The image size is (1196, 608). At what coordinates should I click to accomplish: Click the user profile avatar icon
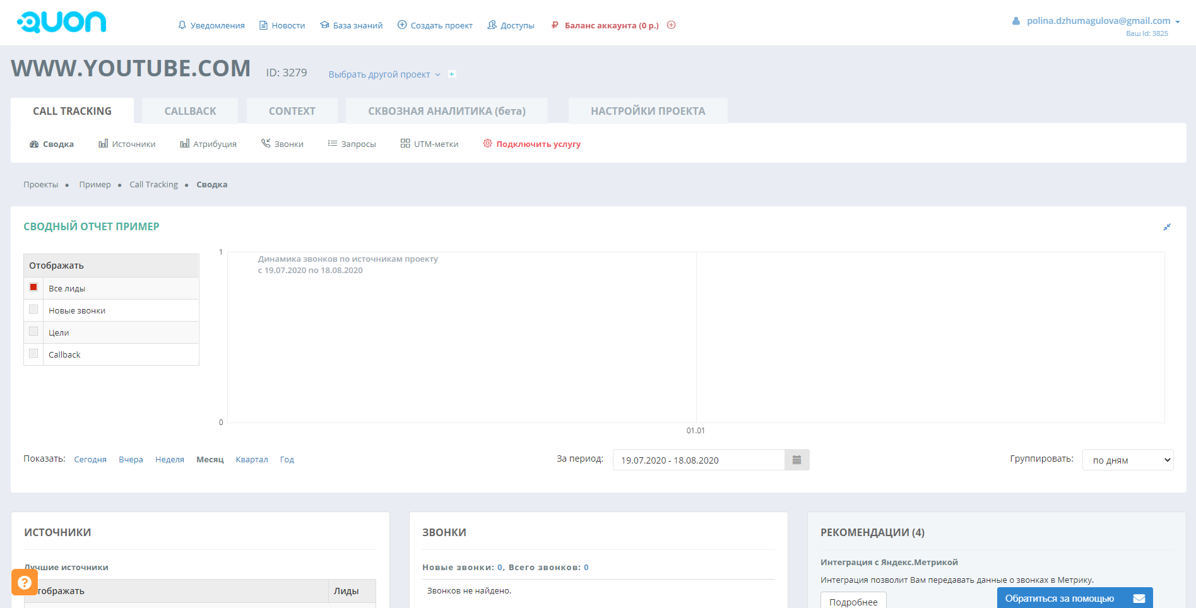coord(1016,21)
